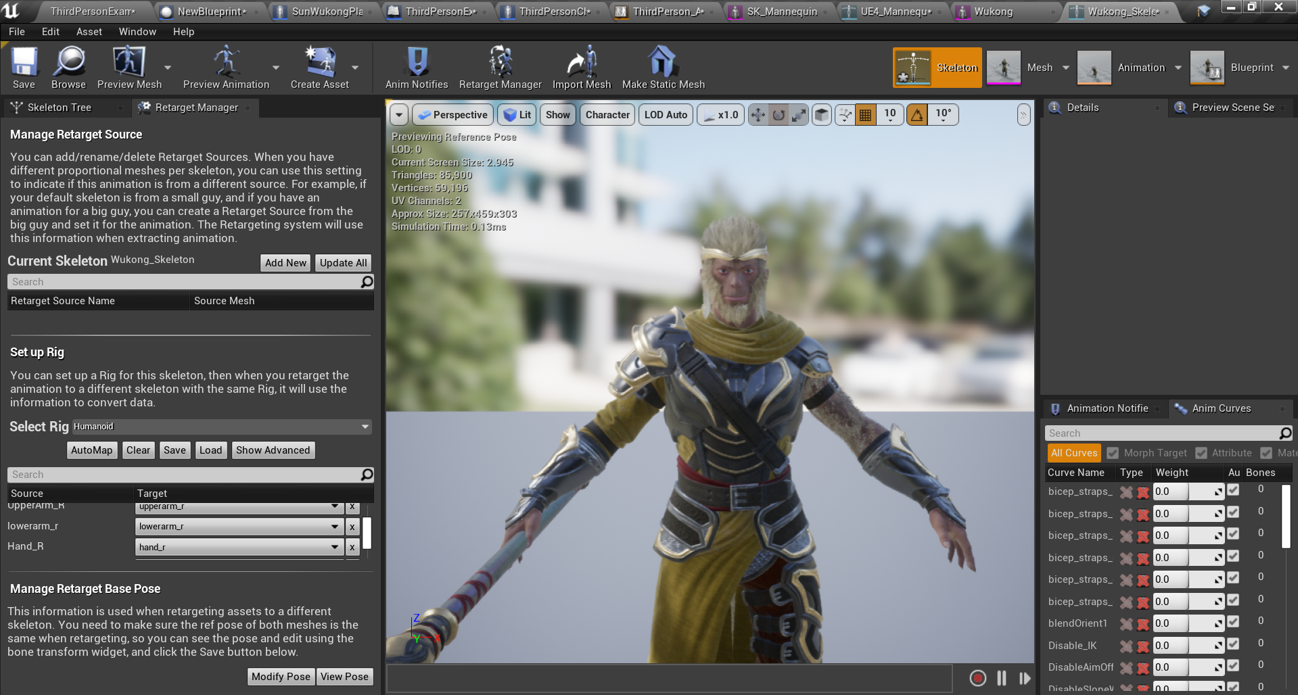
Task: Open Create Asset dropdown arrow
Action: click(355, 68)
